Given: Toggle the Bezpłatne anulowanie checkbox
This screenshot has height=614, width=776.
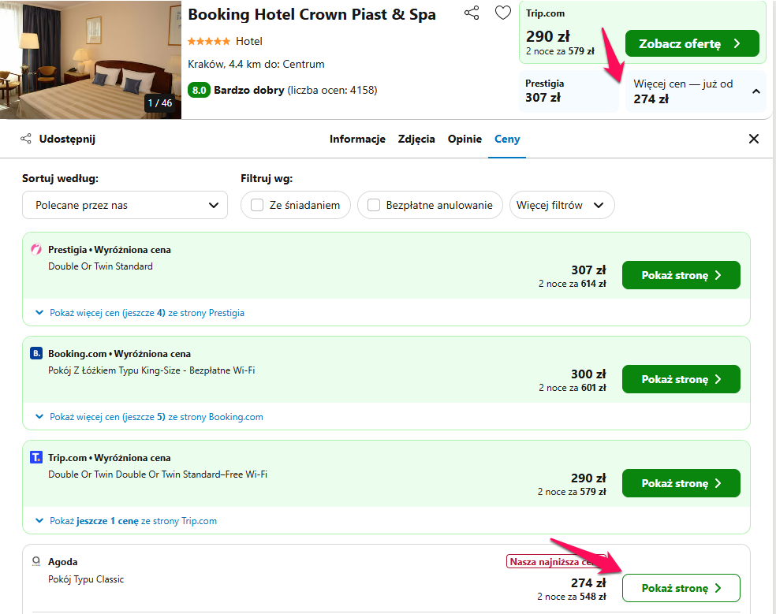Looking at the screenshot, I should 374,205.
